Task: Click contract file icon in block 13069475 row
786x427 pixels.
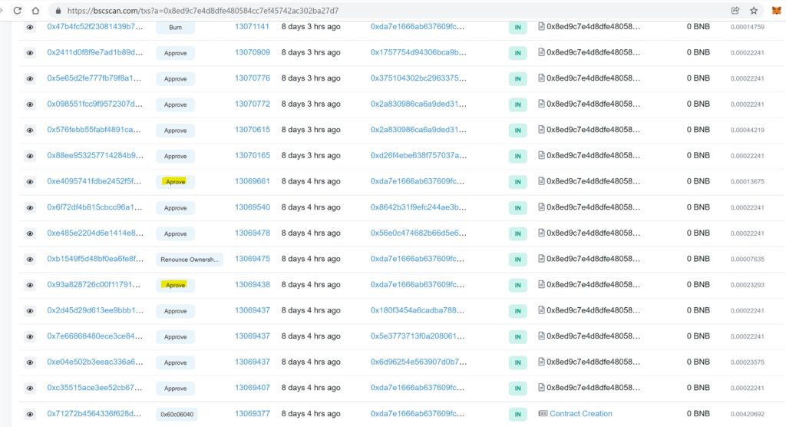Action: point(541,259)
